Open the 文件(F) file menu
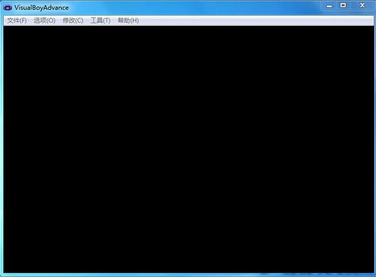The width and height of the screenshot is (376, 277). [x=17, y=21]
